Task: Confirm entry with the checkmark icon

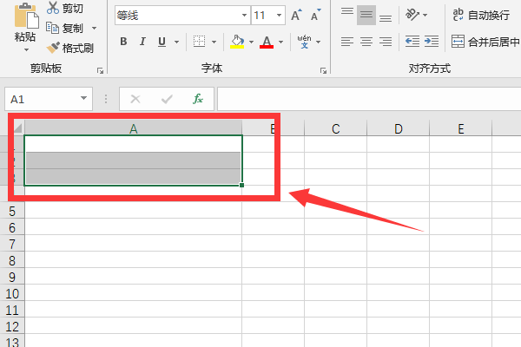Action: 167,99
